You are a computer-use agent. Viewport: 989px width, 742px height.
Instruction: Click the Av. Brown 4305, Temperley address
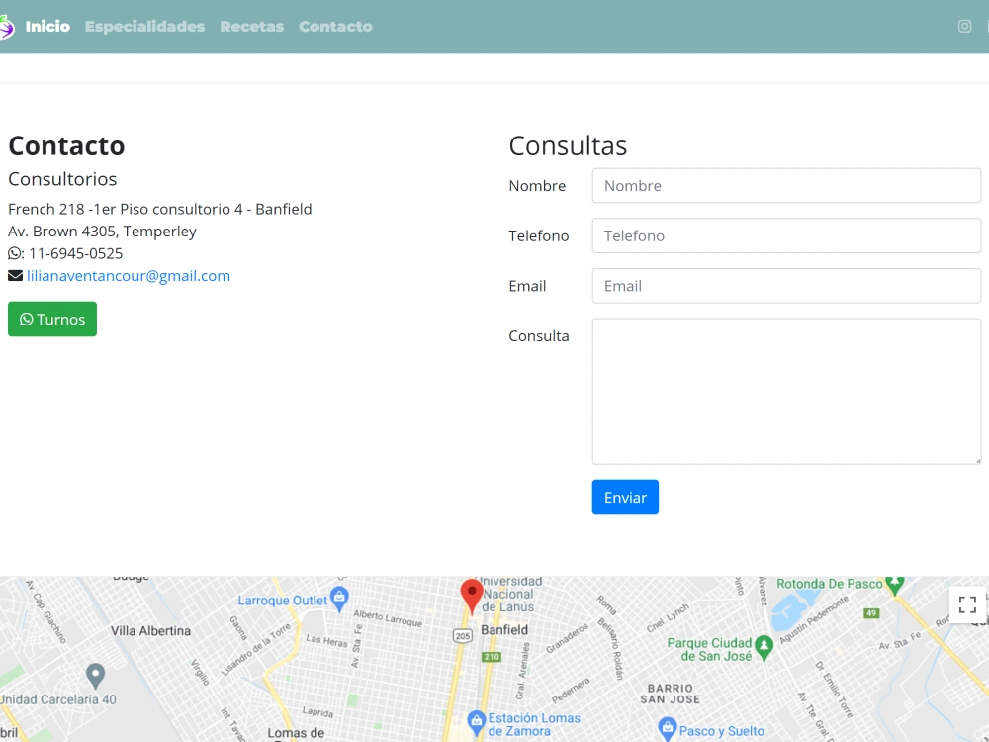pyautogui.click(x=102, y=232)
